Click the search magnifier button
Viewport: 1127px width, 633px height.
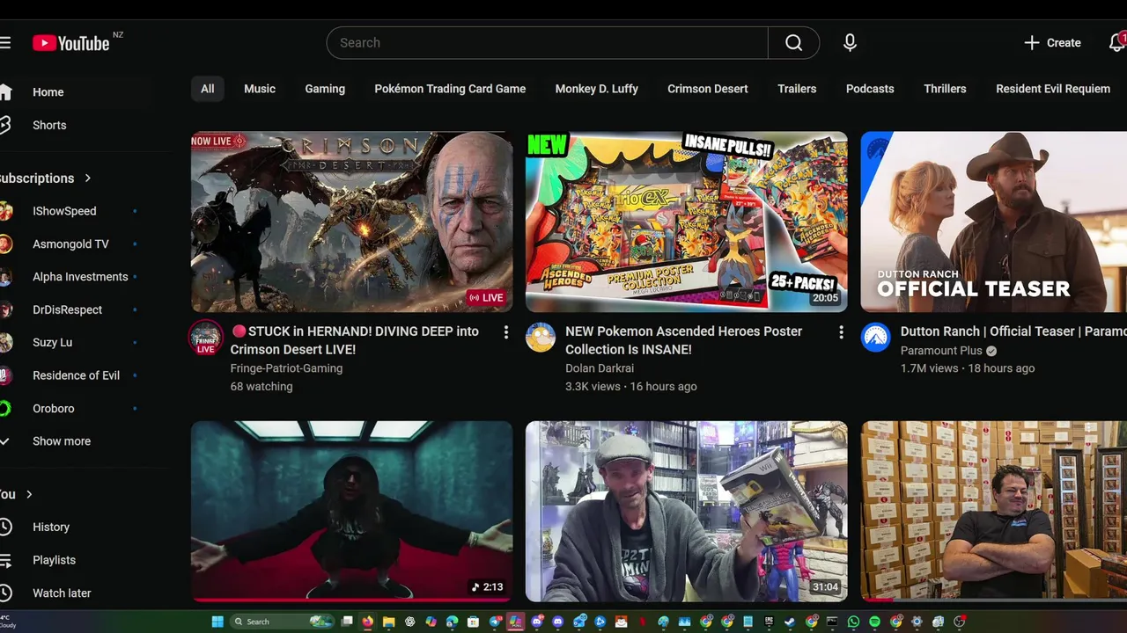click(x=793, y=42)
